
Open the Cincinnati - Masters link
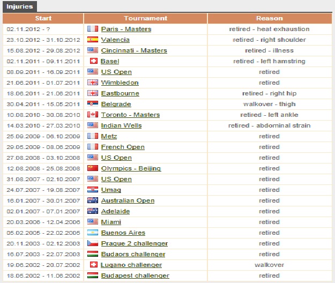pyautogui.click(x=134, y=50)
